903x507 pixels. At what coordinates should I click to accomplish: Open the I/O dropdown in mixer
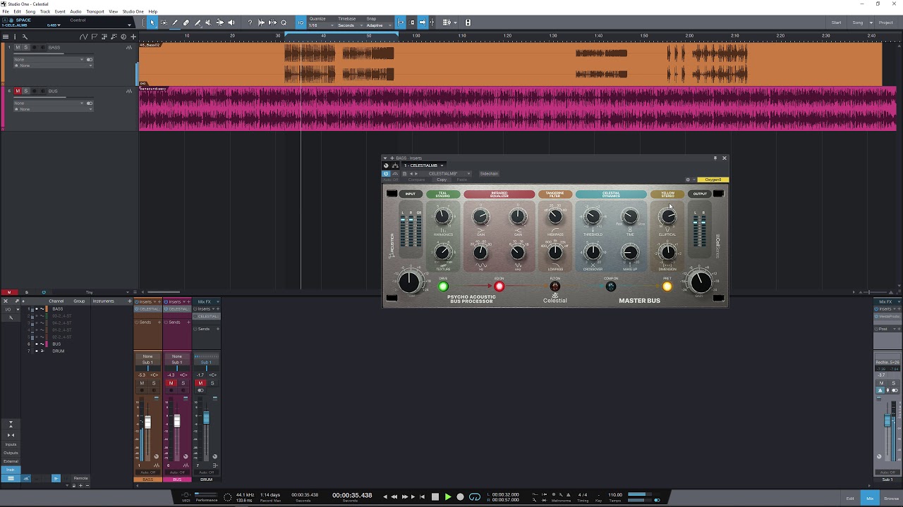point(9,308)
